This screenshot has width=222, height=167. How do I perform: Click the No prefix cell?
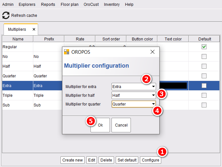pyautogui.click(x=48, y=56)
